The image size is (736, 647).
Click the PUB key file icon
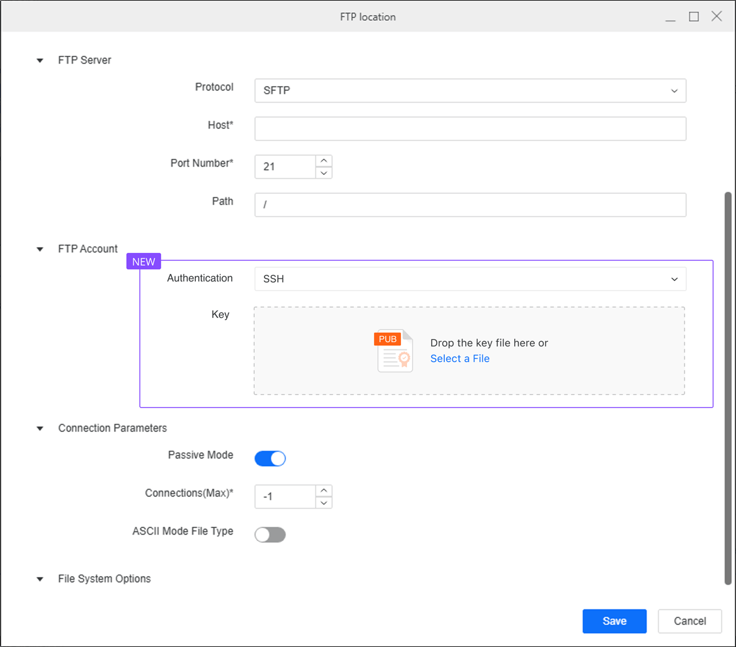[x=395, y=351]
